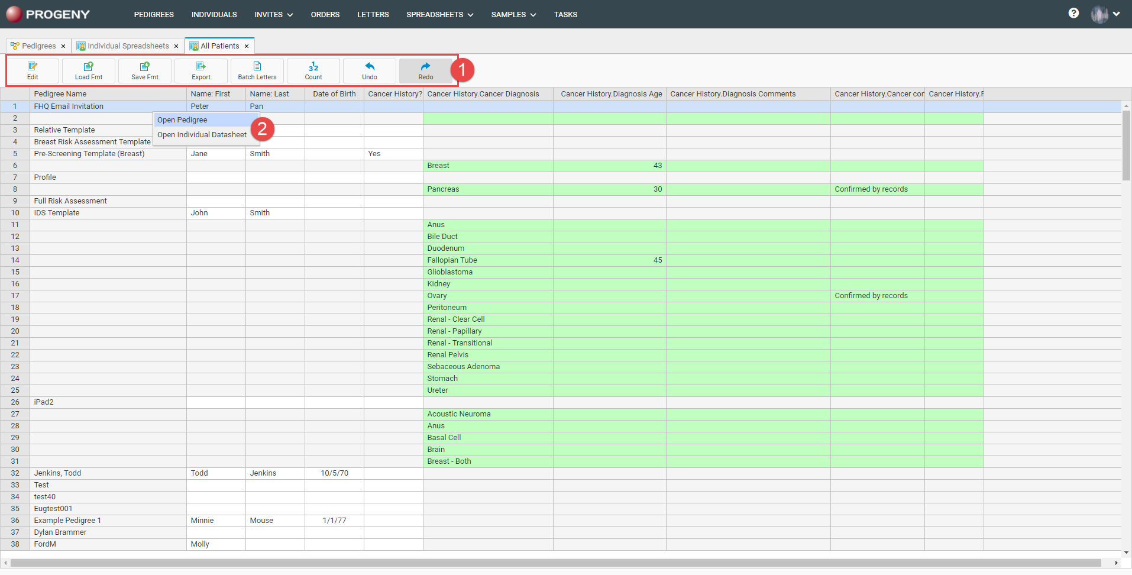Click the highlighted Redo icon

[x=425, y=70]
